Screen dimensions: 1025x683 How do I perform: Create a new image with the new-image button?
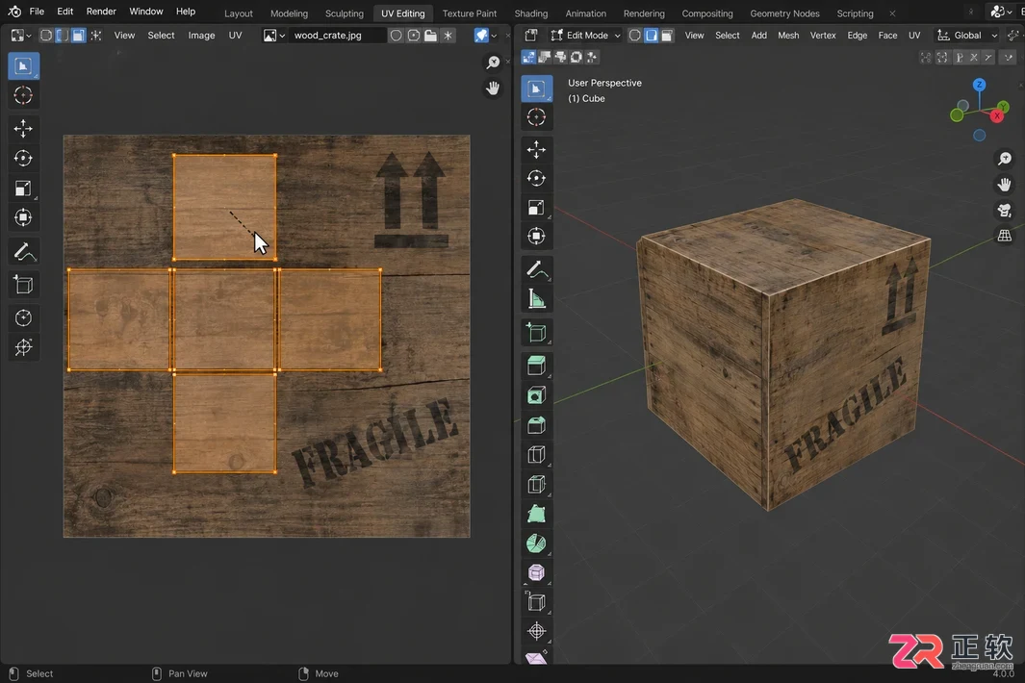click(414, 36)
